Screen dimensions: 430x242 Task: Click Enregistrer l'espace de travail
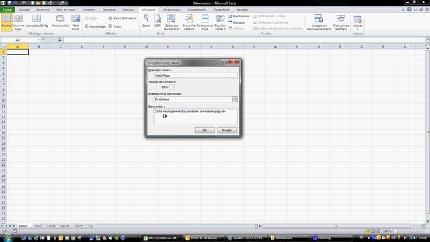point(319,22)
